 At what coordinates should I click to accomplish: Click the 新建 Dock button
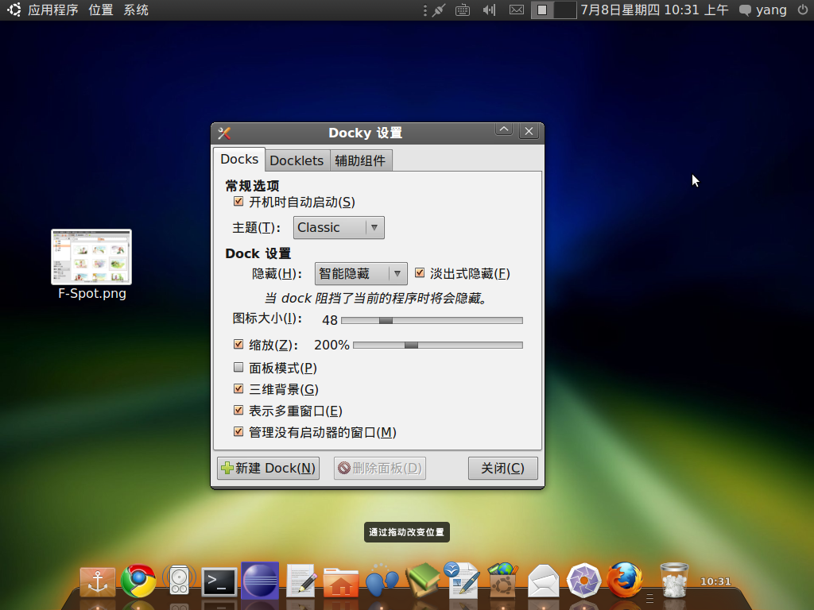click(x=268, y=468)
